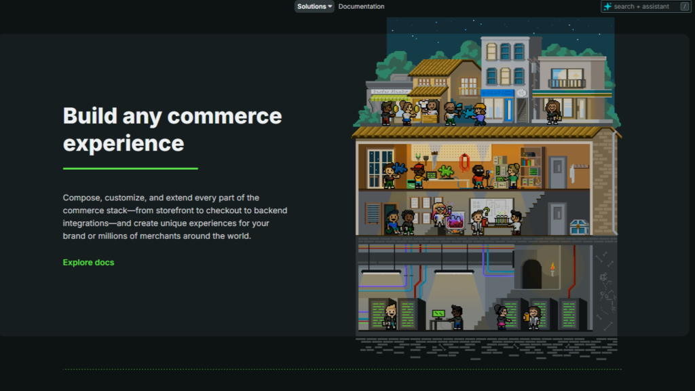Click the green puzzle piece on workbench
Image resolution: width=695 pixels, height=391 pixels.
446,170
